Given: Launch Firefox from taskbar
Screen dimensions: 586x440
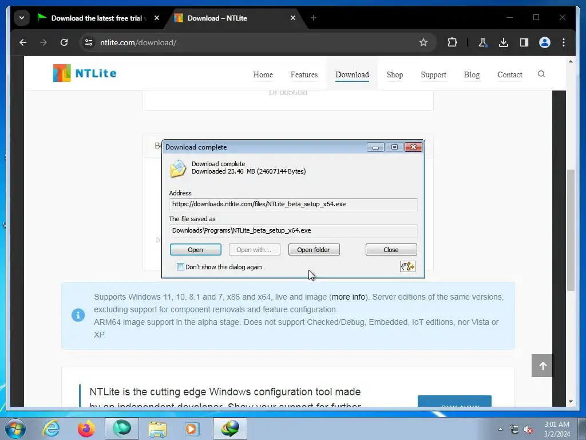Looking at the screenshot, I should [x=86, y=429].
